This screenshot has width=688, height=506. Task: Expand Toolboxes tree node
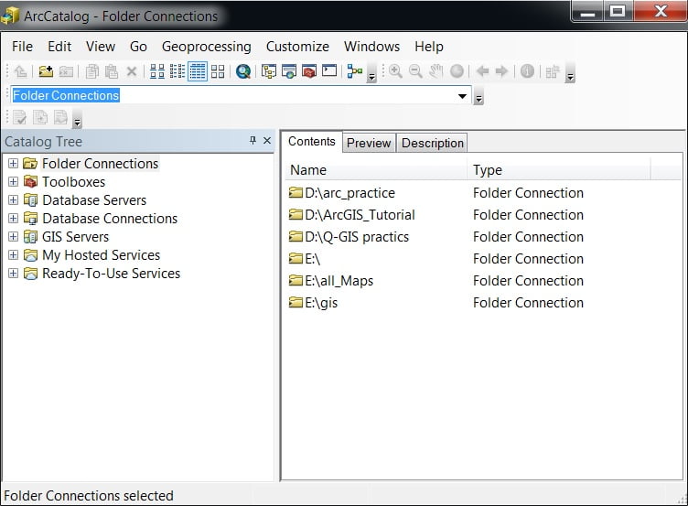(x=13, y=182)
